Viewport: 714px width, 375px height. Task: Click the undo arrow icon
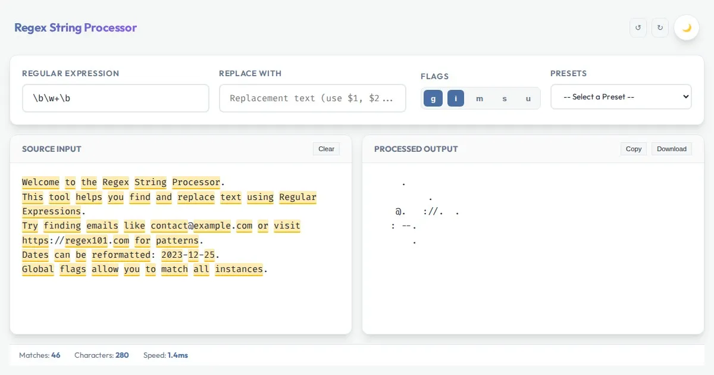pyautogui.click(x=638, y=27)
